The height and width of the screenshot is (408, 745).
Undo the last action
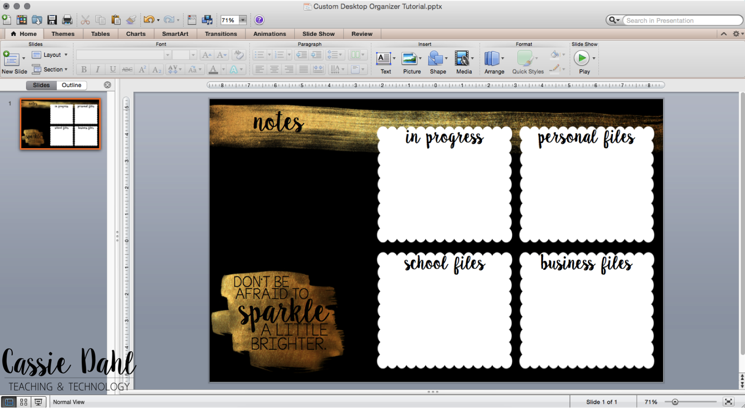point(149,20)
